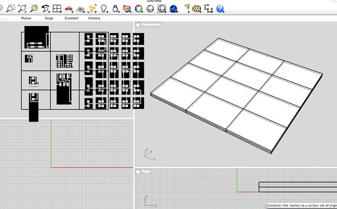
Task: Click the yellow shapes selection tool icon
Action: (x=92, y=9)
